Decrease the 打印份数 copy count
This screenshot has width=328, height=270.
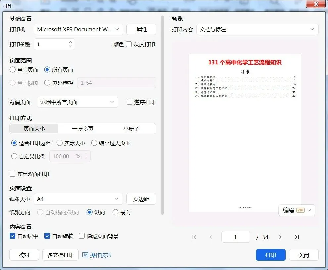click(70, 46)
